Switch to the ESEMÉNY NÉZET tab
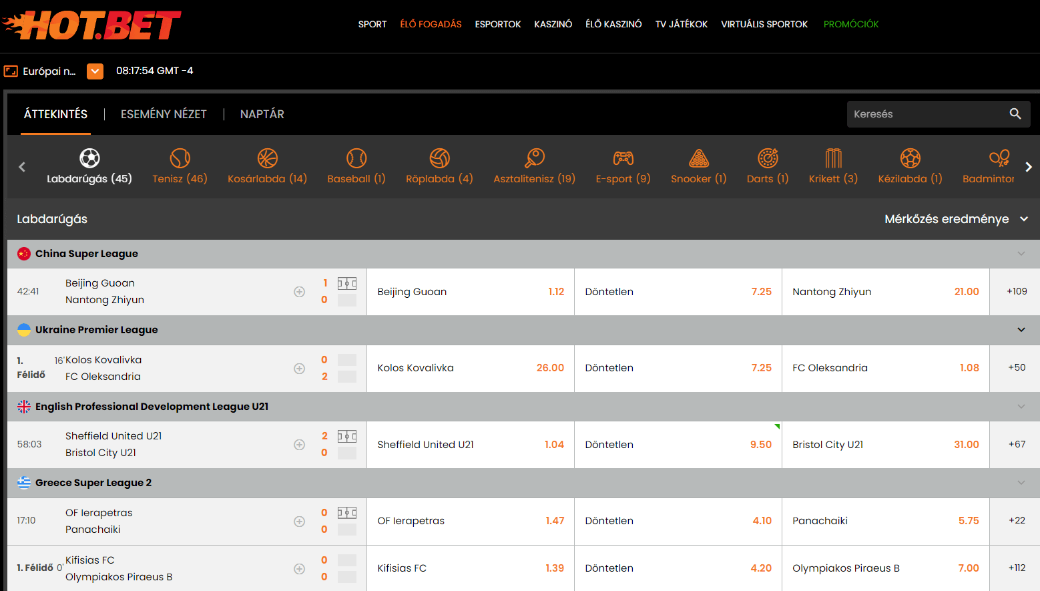Image resolution: width=1040 pixels, height=591 pixels. pyautogui.click(x=164, y=114)
